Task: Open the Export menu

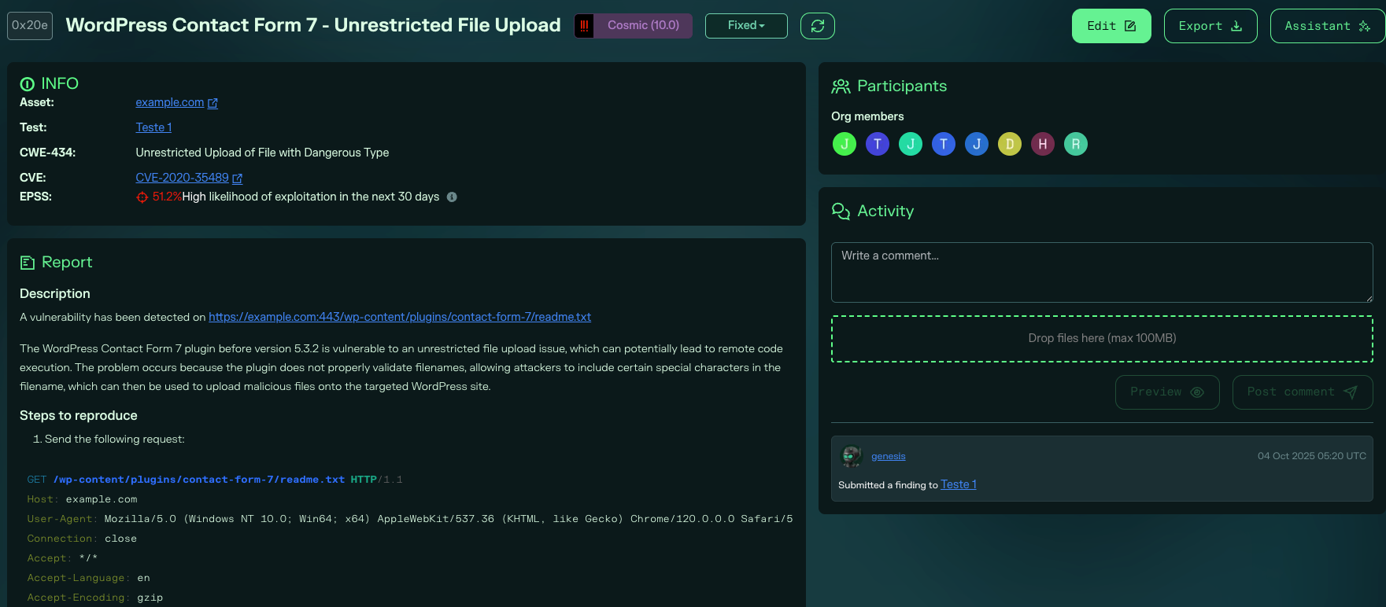Action: point(1210,26)
